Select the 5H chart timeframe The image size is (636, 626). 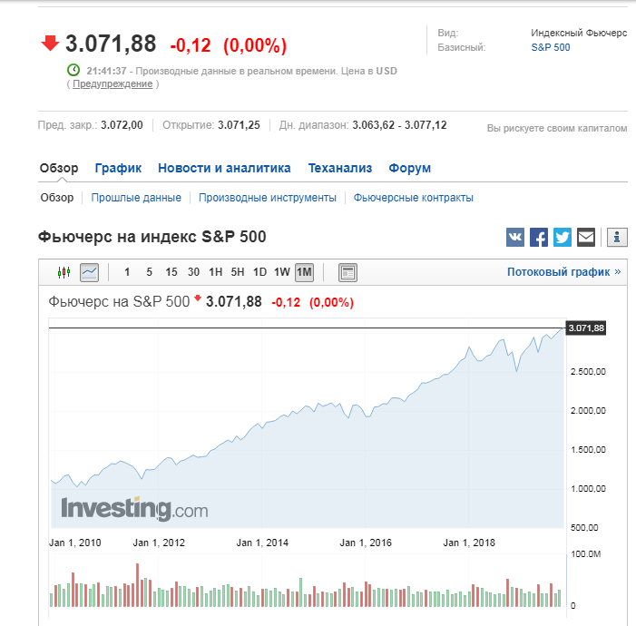tap(238, 271)
